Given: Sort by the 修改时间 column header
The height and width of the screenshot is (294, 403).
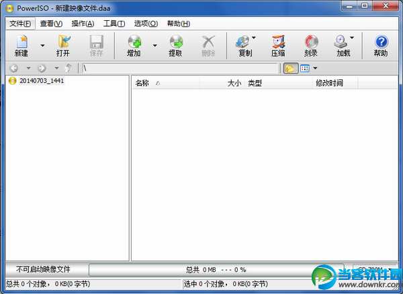Looking at the screenshot, I should click(x=335, y=83).
